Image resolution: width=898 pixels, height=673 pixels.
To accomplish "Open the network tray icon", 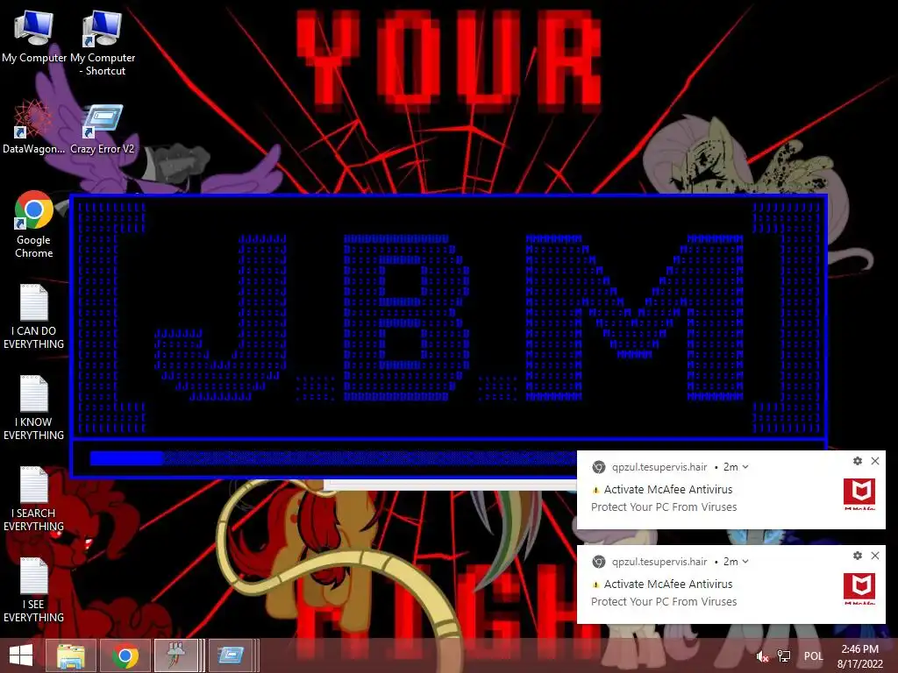I will point(783,656).
